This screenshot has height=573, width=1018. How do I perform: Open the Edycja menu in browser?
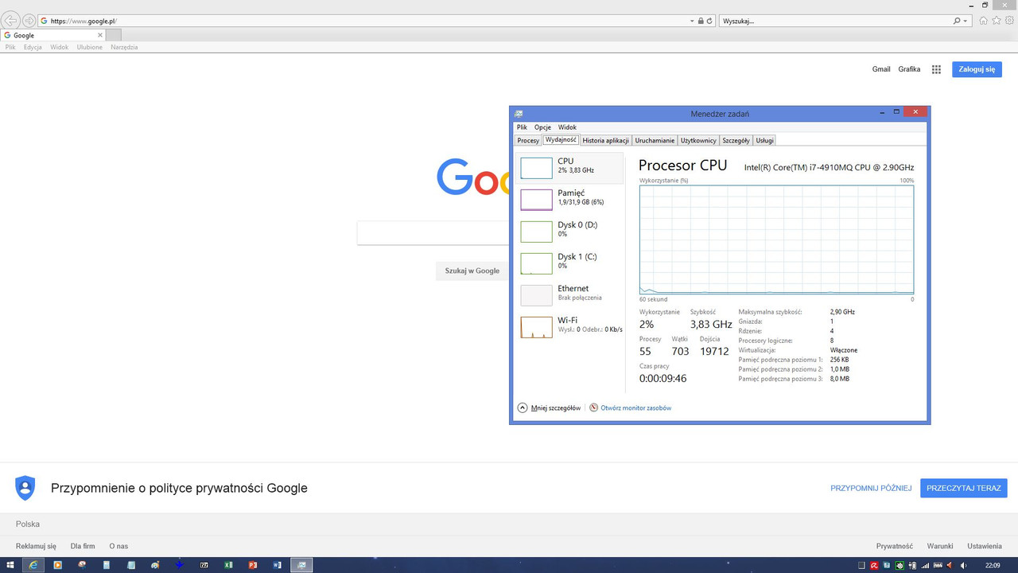(33, 47)
